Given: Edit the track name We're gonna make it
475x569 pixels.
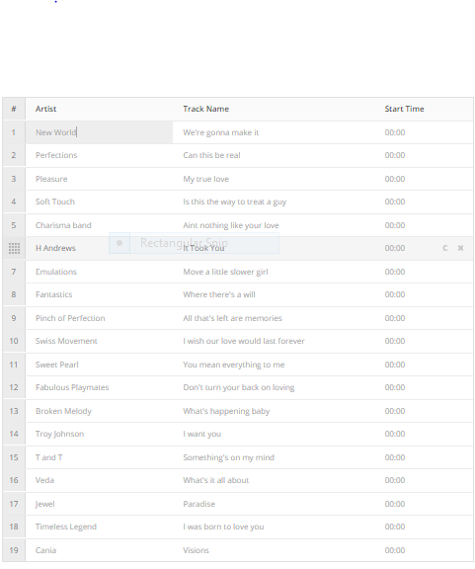Looking at the screenshot, I should [220, 132].
